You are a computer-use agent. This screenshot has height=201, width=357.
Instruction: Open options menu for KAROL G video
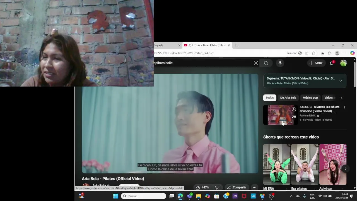coord(345,108)
